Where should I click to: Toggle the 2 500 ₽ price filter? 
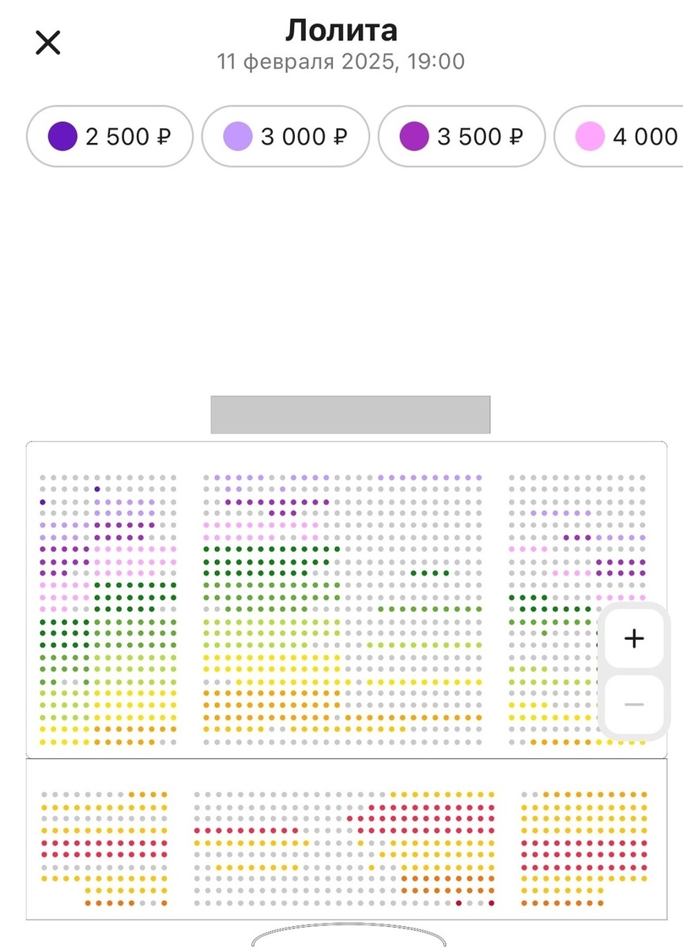(110, 136)
